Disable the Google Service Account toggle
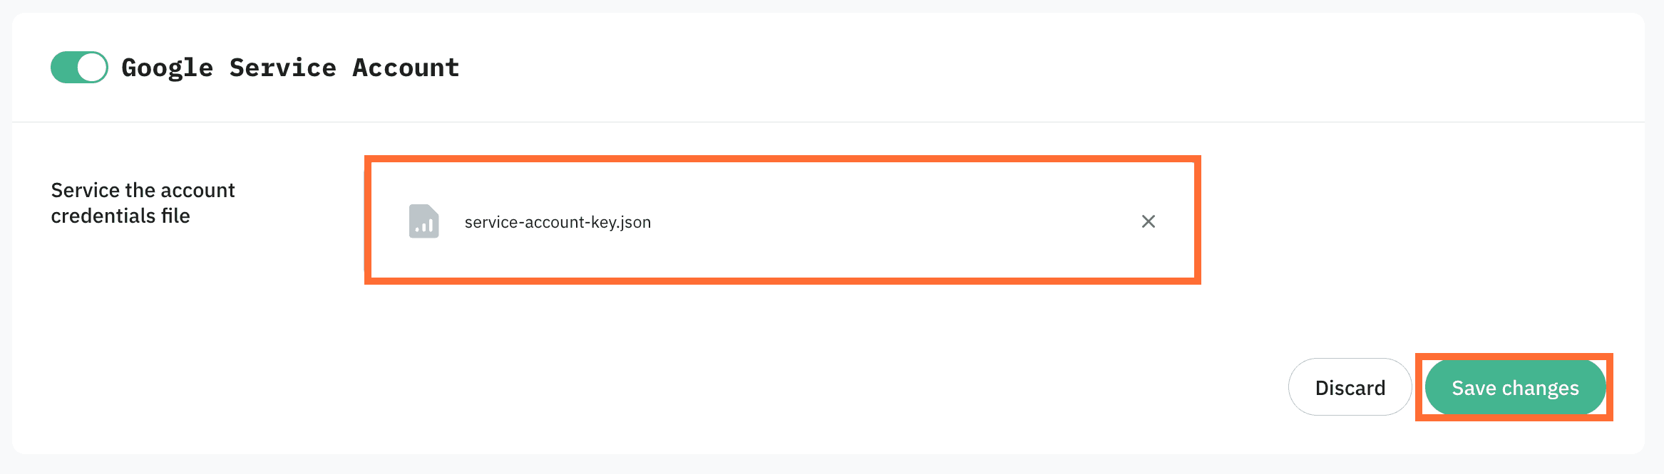 click(79, 68)
